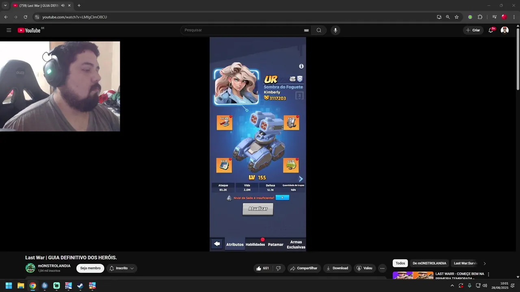Select the De mONSTROLANDIA filter chip
This screenshot has height=292, width=520.
[429, 263]
